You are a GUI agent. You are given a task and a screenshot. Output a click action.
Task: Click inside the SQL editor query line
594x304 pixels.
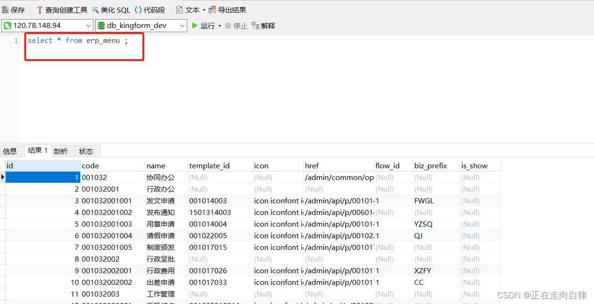[x=77, y=41]
